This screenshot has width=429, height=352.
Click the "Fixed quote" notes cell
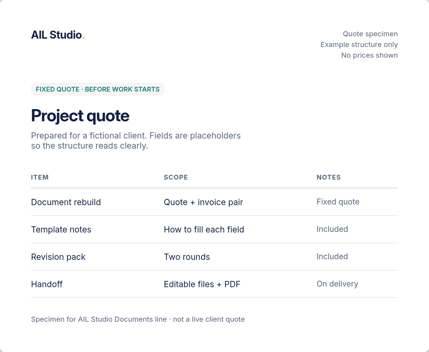tap(338, 202)
